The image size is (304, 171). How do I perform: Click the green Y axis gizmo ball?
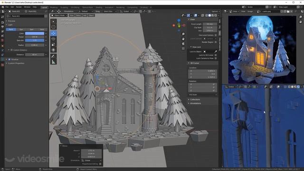(179, 26)
